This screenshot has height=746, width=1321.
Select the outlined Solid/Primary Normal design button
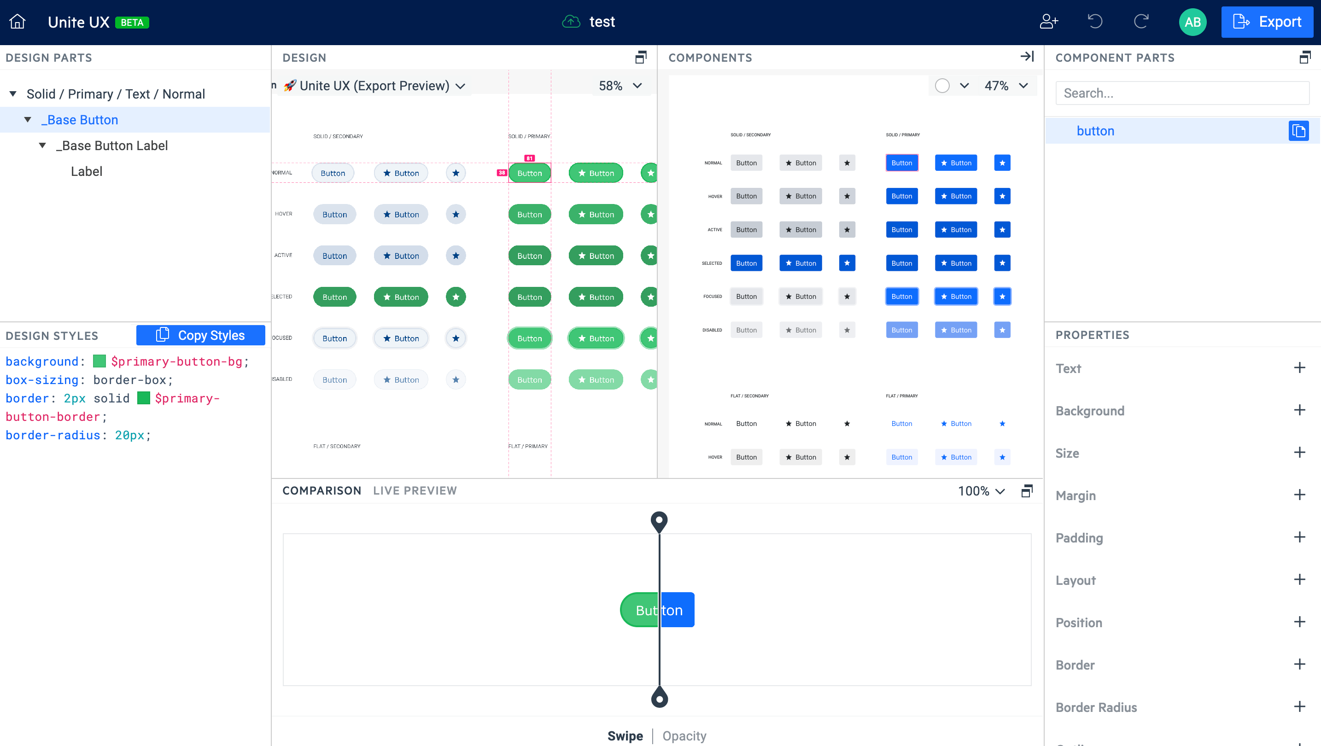click(530, 173)
